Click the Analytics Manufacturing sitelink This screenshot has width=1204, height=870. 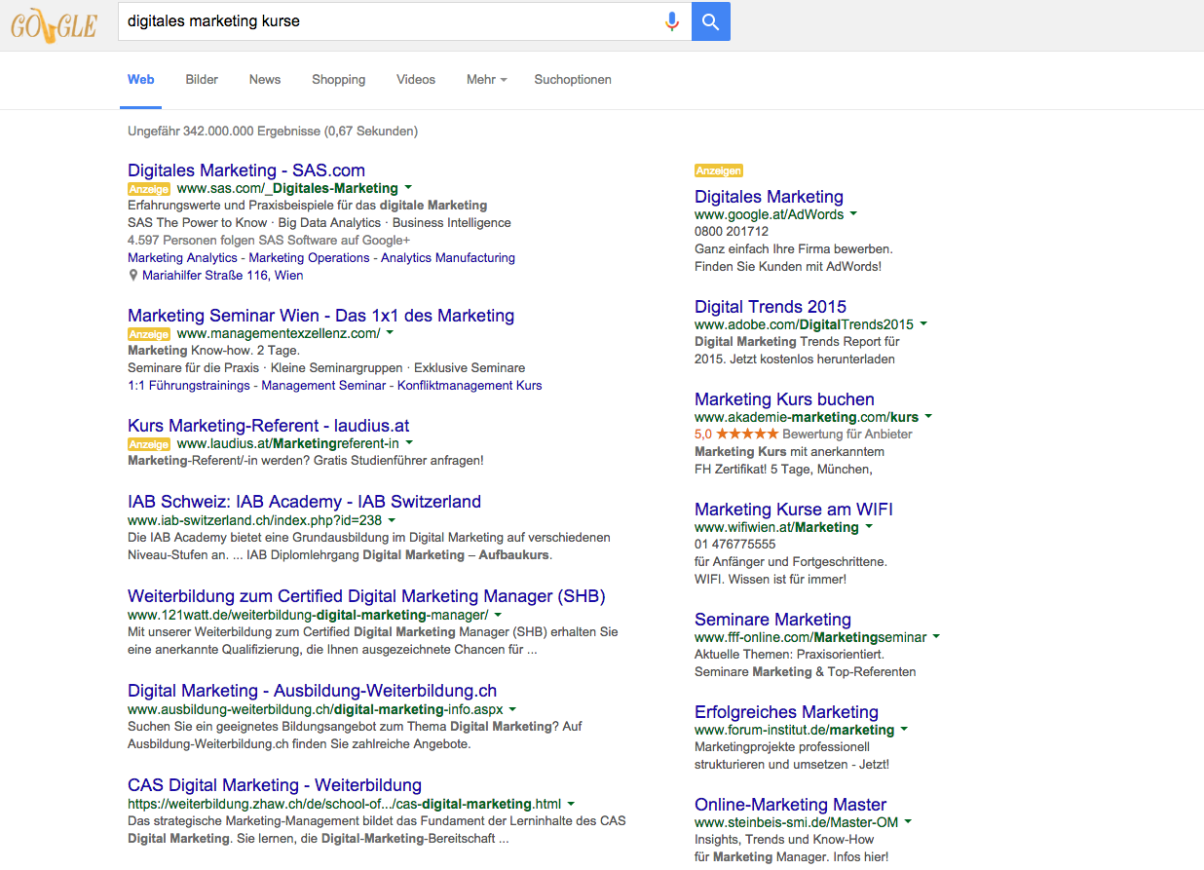(448, 258)
